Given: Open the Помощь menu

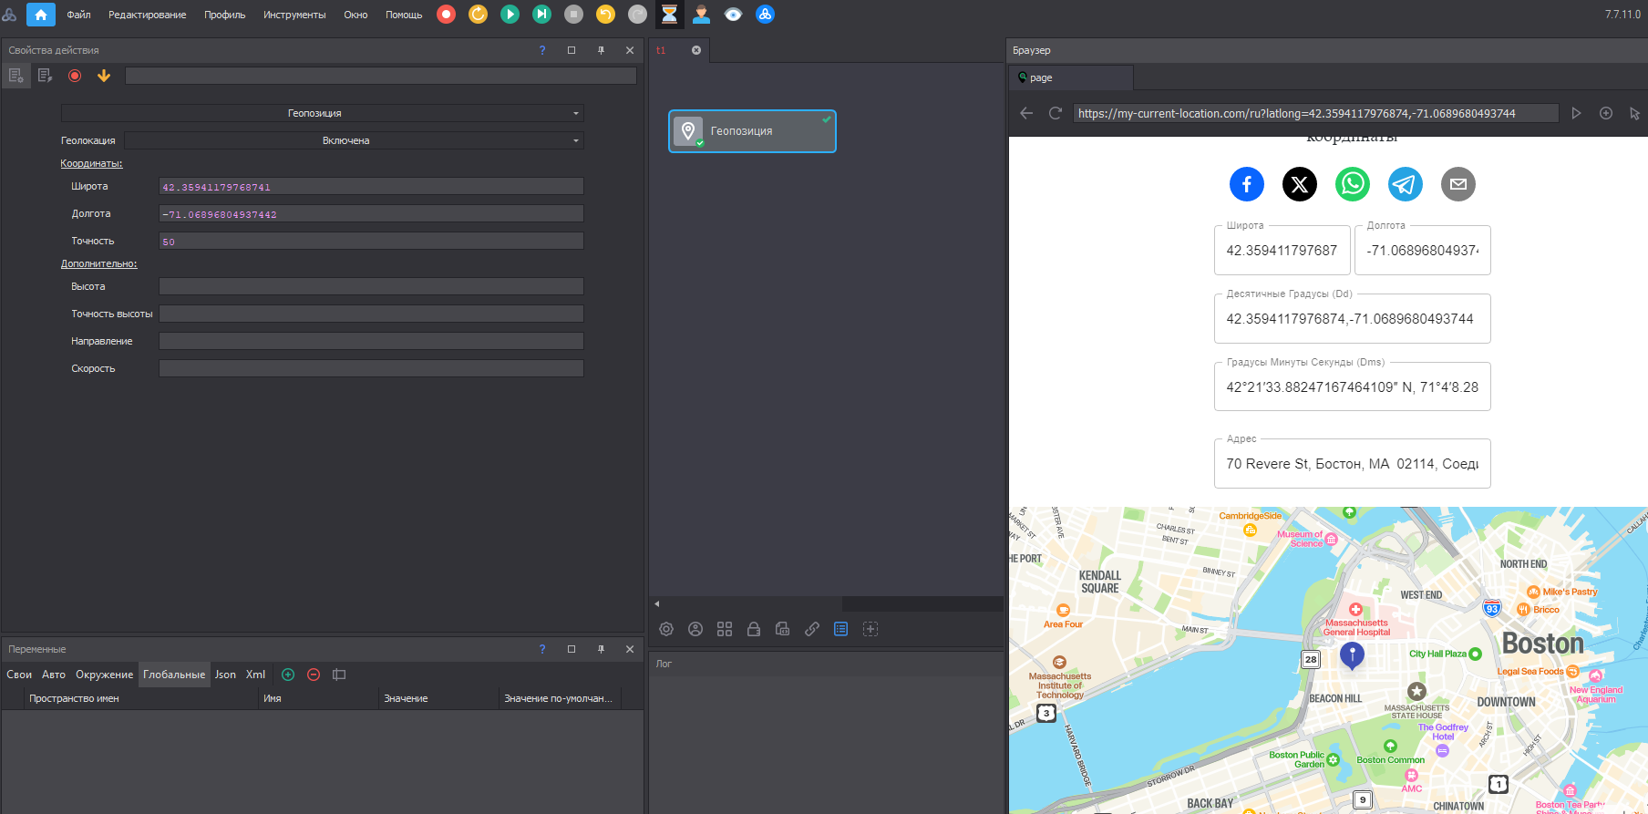Looking at the screenshot, I should click(404, 15).
